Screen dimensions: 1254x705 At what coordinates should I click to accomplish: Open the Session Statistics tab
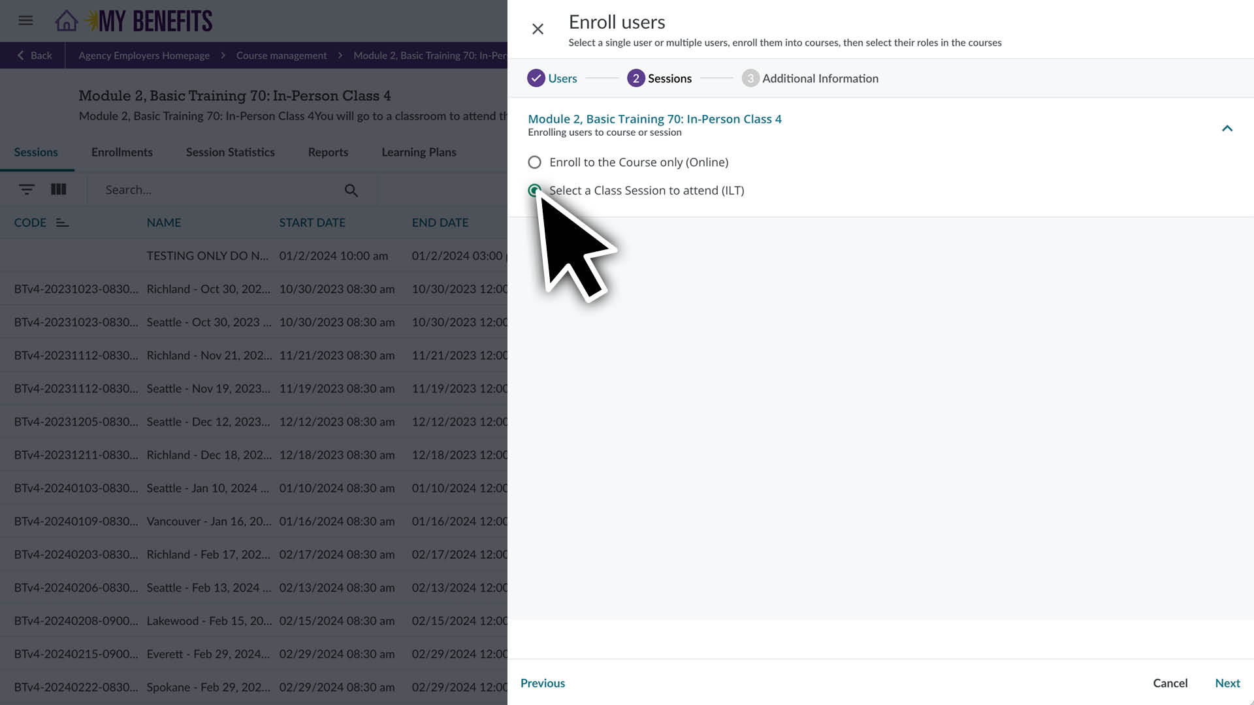(x=230, y=152)
